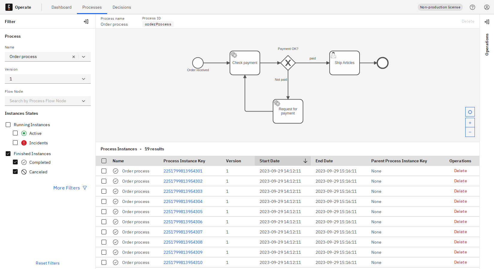Click the Start Date sort arrow
Image resolution: width=494 pixels, height=269 pixels.
click(x=305, y=161)
